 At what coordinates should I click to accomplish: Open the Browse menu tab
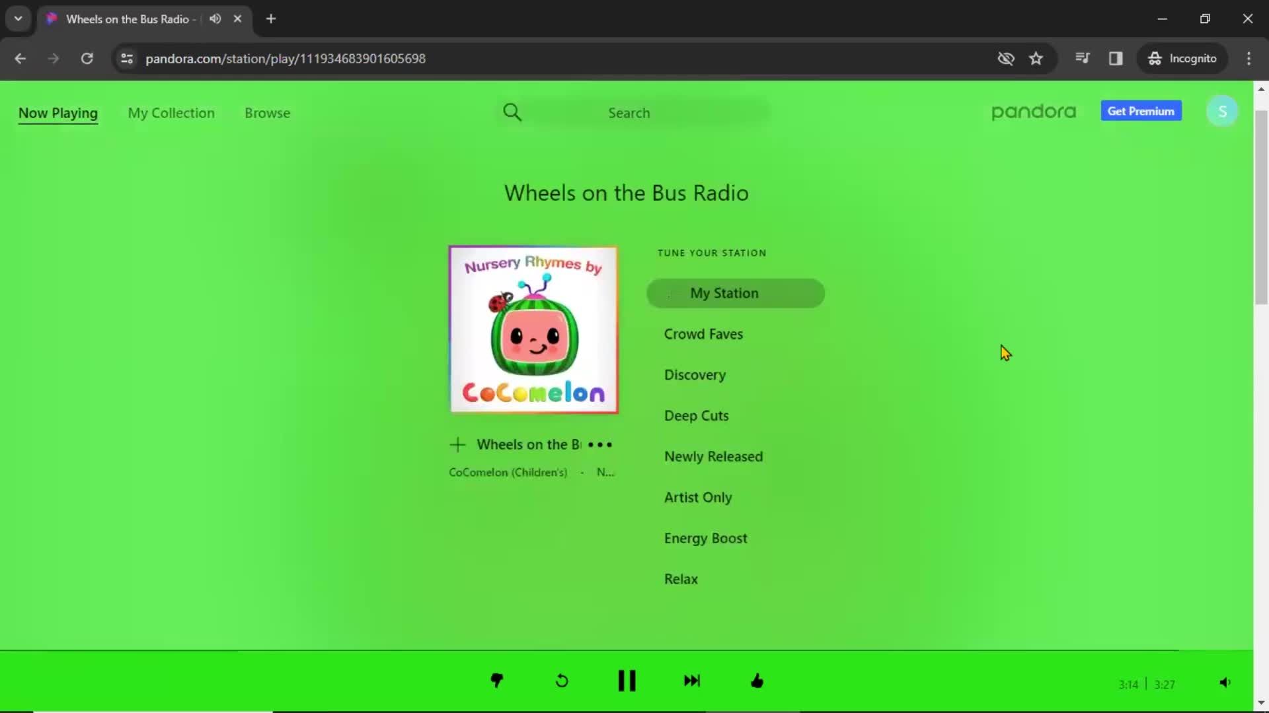[268, 112]
